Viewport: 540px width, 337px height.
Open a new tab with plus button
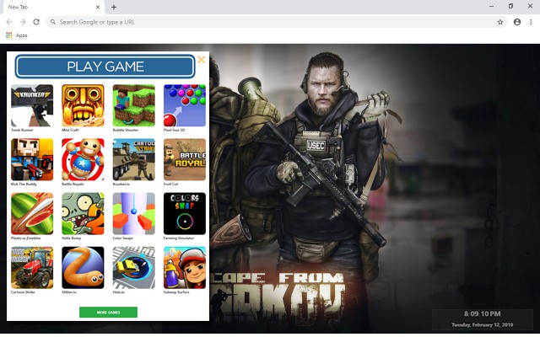click(x=114, y=7)
